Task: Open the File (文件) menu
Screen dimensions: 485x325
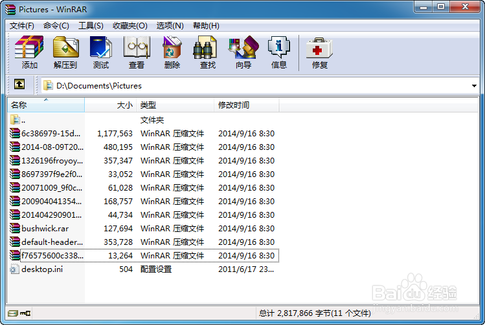Action: 21,26
